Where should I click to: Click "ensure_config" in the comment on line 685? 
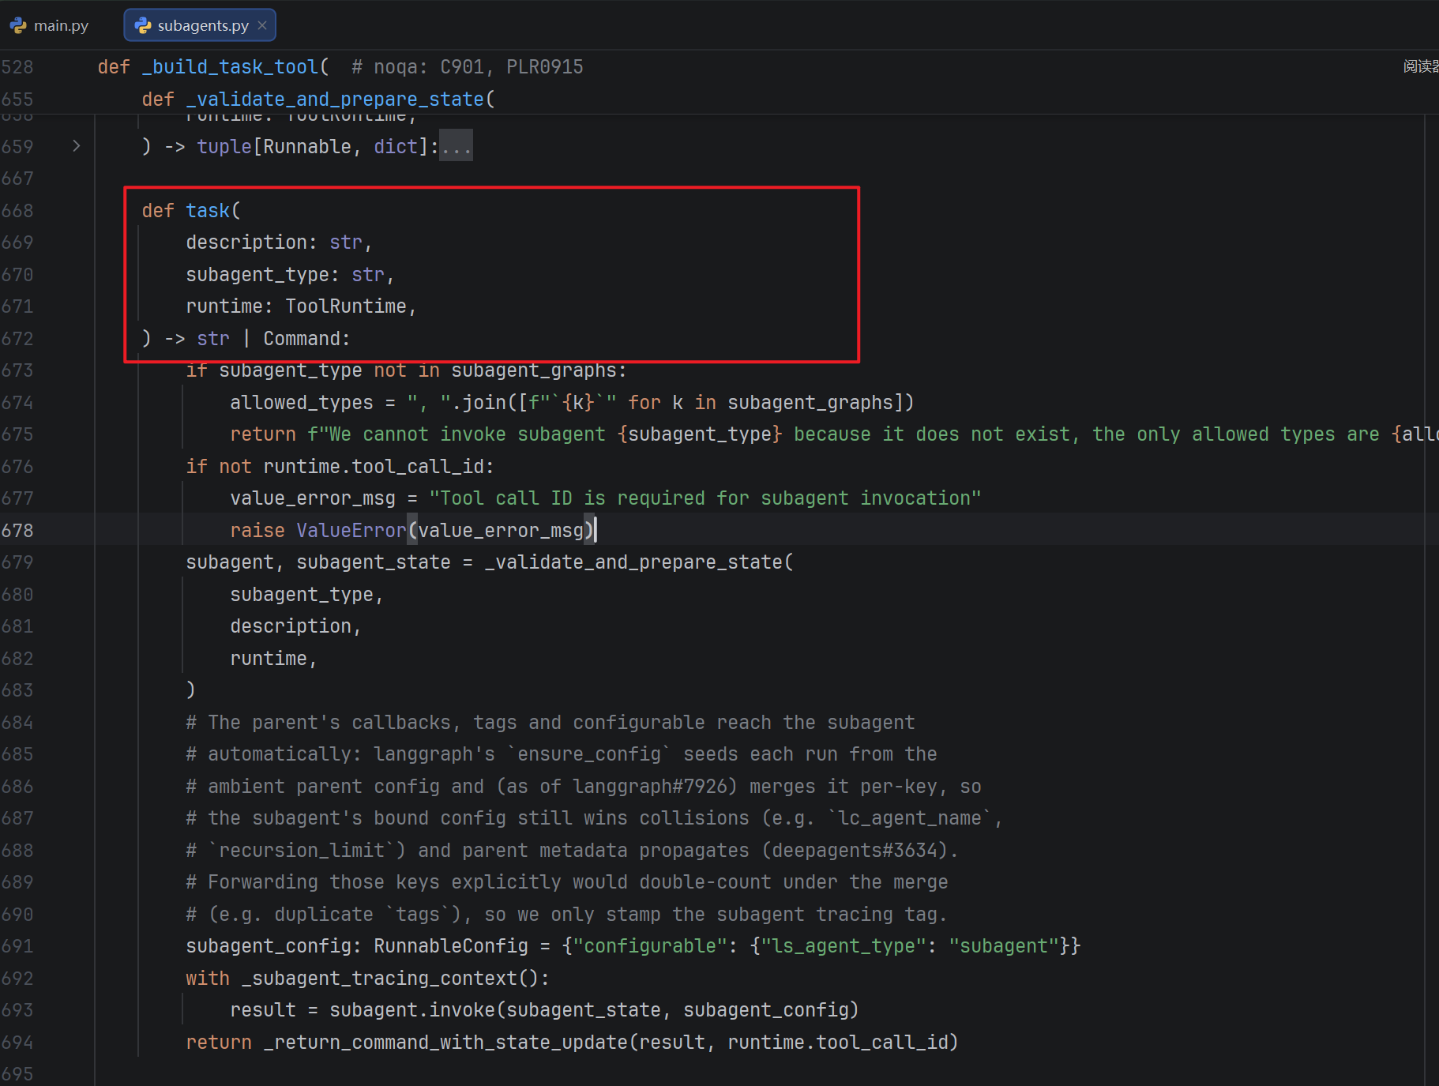[x=589, y=754]
